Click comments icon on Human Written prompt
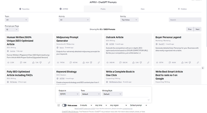This screenshot has height=113, width=207. click(21, 63)
